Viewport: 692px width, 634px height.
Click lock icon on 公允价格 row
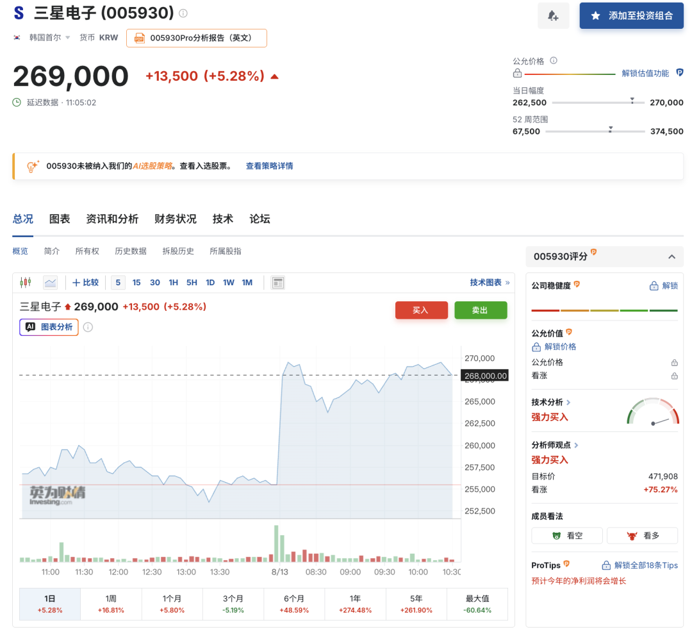tap(674, 362)
